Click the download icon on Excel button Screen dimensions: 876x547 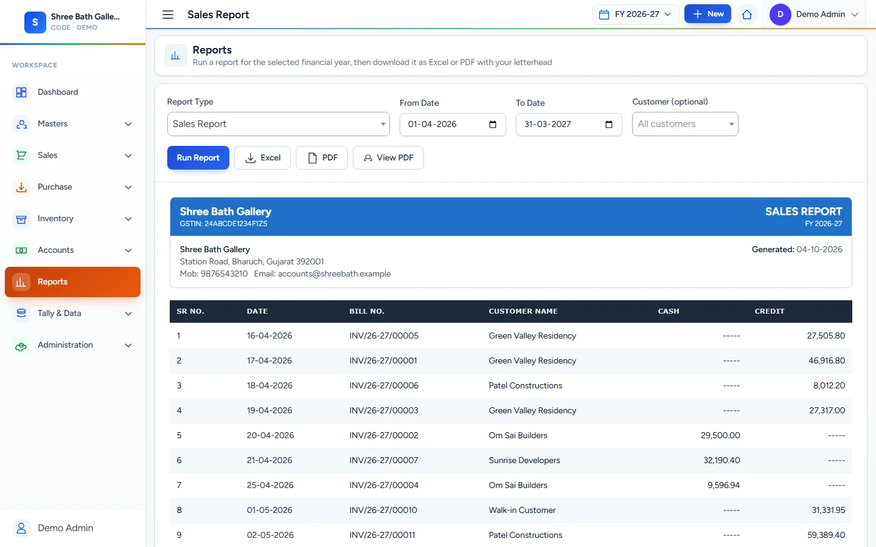[x=251, y=158]
